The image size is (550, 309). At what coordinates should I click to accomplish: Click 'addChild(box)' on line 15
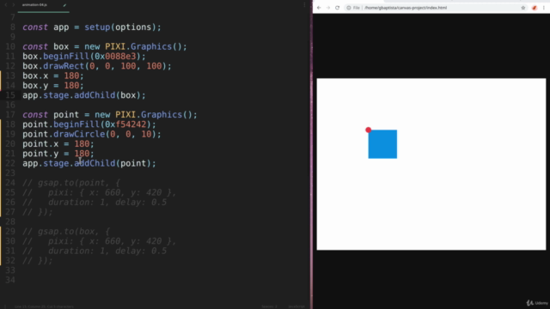coord(107,95)
